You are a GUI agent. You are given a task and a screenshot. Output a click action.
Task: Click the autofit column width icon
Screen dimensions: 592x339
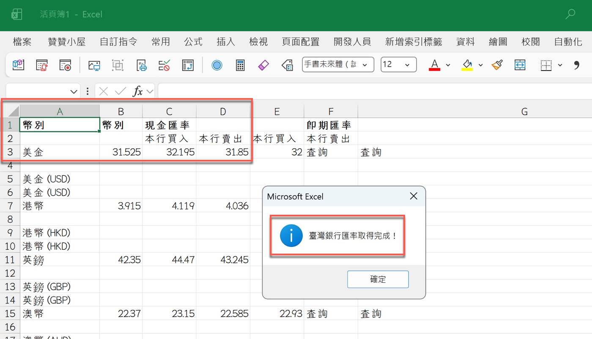pos(520,65)
